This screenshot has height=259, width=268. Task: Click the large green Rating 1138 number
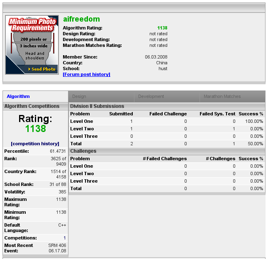36,129
